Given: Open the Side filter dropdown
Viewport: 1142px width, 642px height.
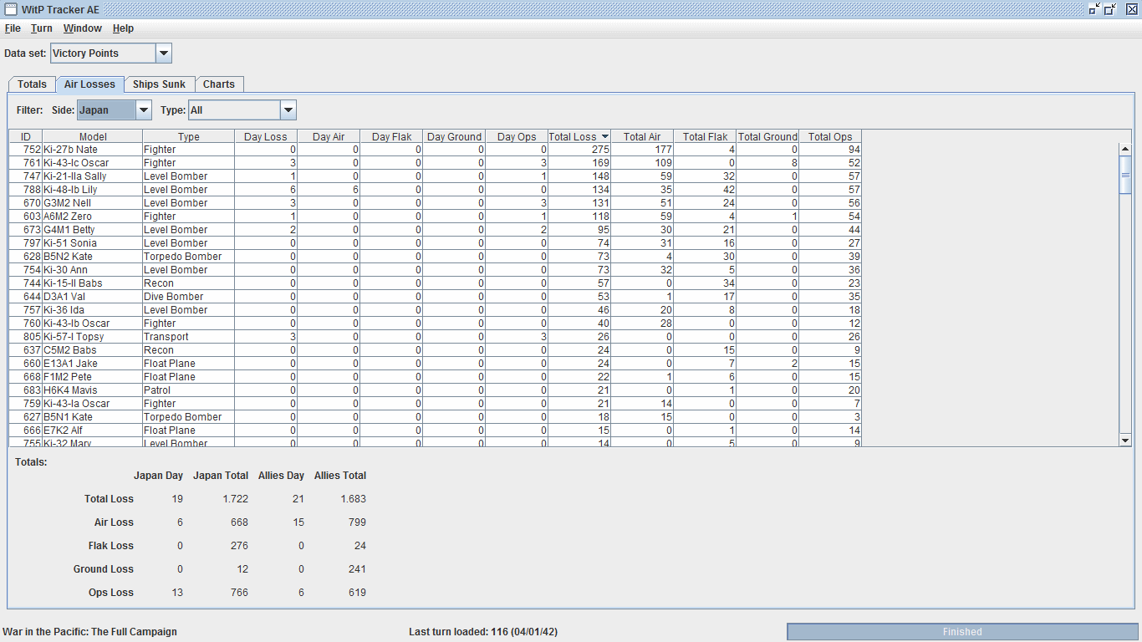Looking at the screenshot, I should (144, 110).
